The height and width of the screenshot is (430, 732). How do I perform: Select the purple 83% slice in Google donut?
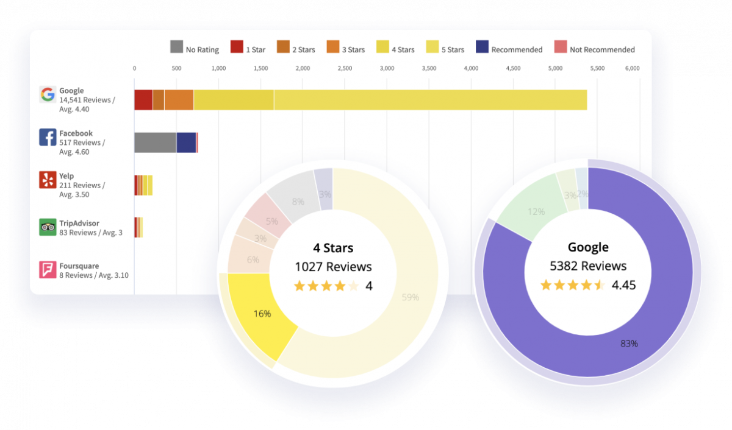click(x=628, y=343)
